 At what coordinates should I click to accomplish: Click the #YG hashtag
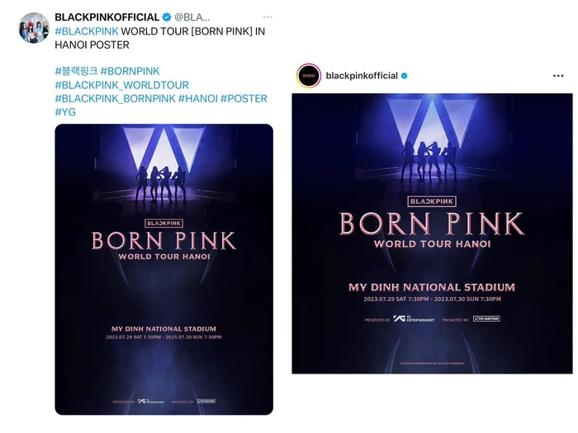tap(65, 111)
